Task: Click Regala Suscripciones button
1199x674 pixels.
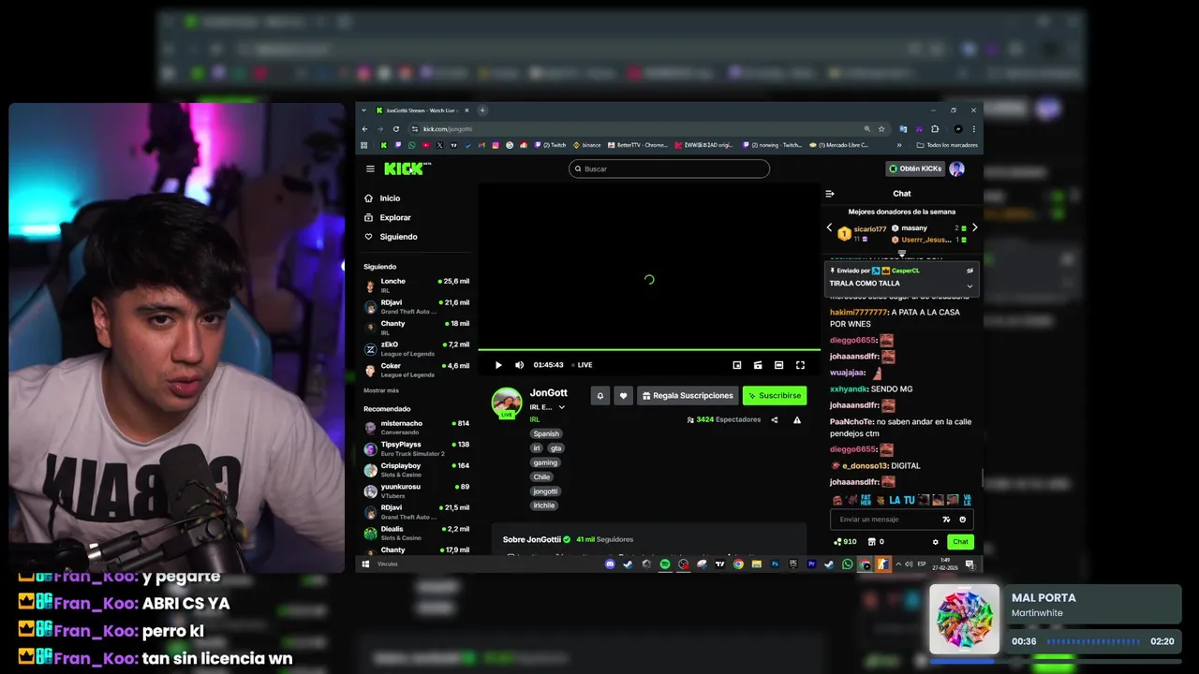Action: pos(688,396)
